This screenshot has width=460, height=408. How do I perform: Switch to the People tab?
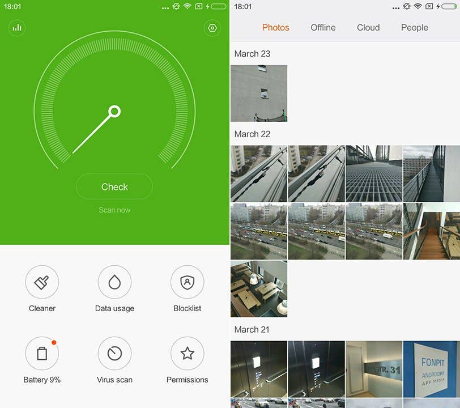(x=414, y=27)
